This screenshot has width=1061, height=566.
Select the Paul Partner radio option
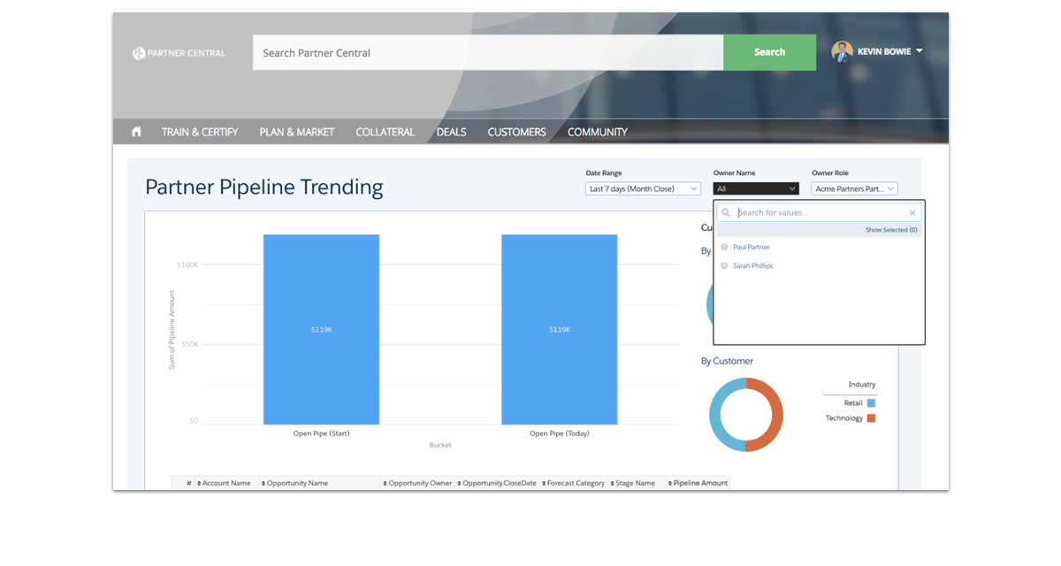pyautogui.click(x=725, y=248)
